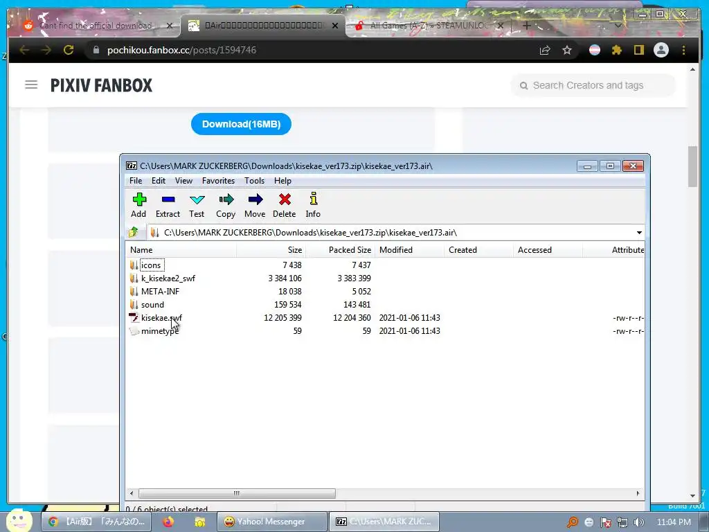Click the Move toolbar button
709x532 pixels.
[x=255, y=205]
